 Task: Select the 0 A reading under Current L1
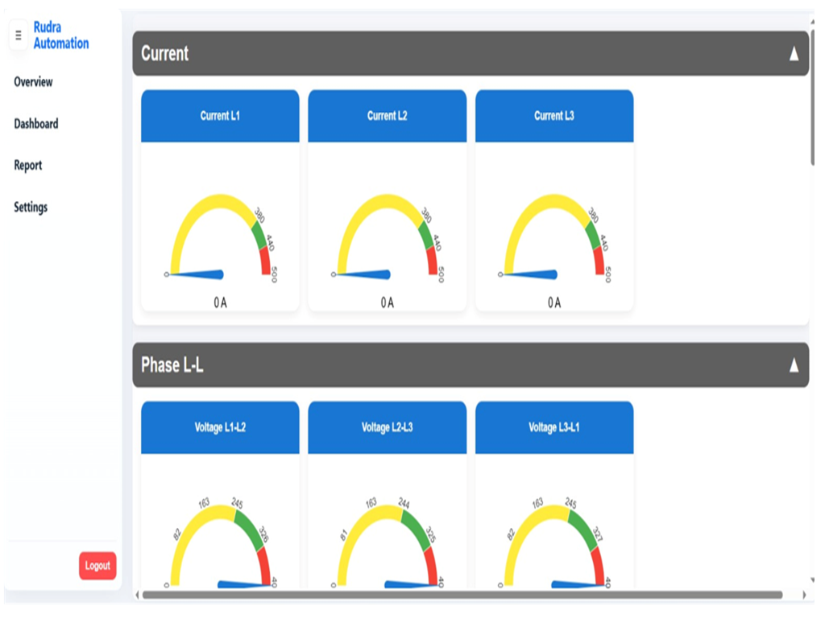pos(221,303)
